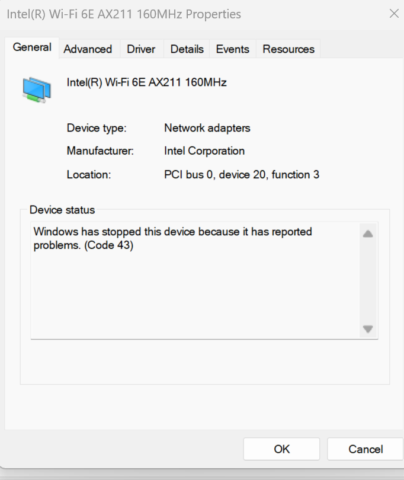Open the Resources tab
Viewport: 404px width, 480px height.
tap(288, 49)
